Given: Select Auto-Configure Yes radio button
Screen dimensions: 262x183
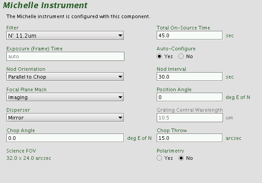Looking at the screenshot, I should coord(159,56).
